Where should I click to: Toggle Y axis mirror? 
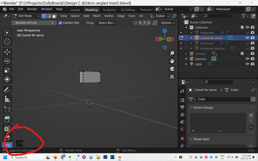[x=144, y=23]
